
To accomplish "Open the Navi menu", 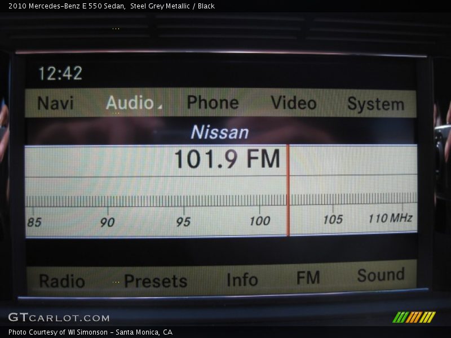I will coord(55,103).
